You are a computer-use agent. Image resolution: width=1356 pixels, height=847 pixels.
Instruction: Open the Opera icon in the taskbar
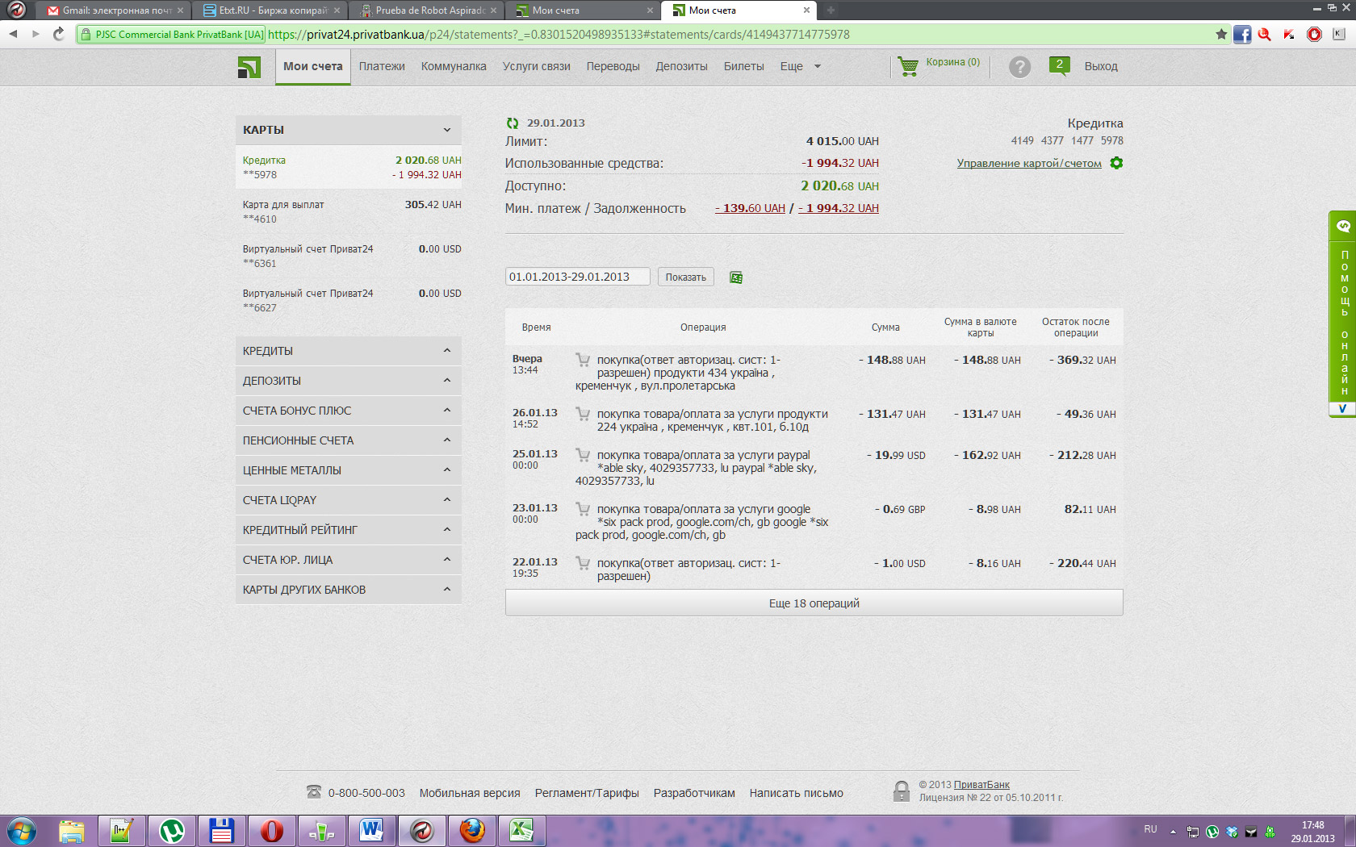click(272, 830)
